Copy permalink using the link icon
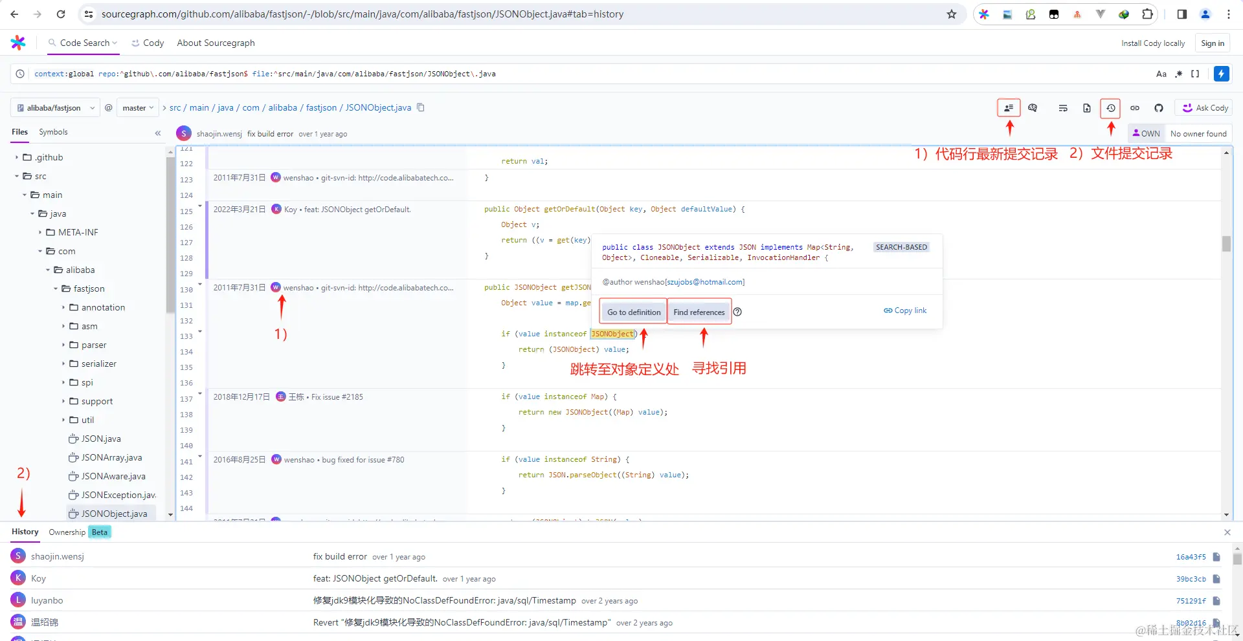The height and width of the screenshot is (641, 1243). (x=1134, y=107)
